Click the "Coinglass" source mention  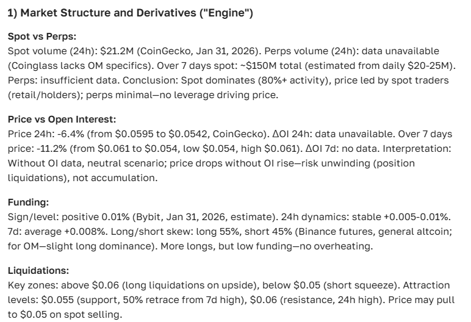28,65
